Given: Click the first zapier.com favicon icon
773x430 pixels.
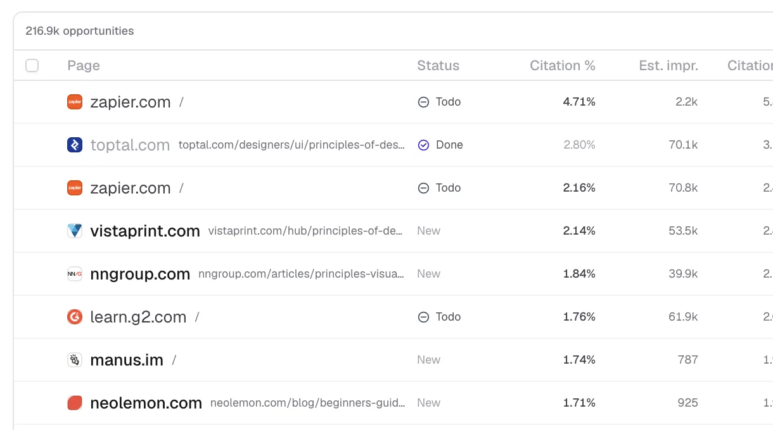Looking at the screenshot, I should (x=75, y=102).
